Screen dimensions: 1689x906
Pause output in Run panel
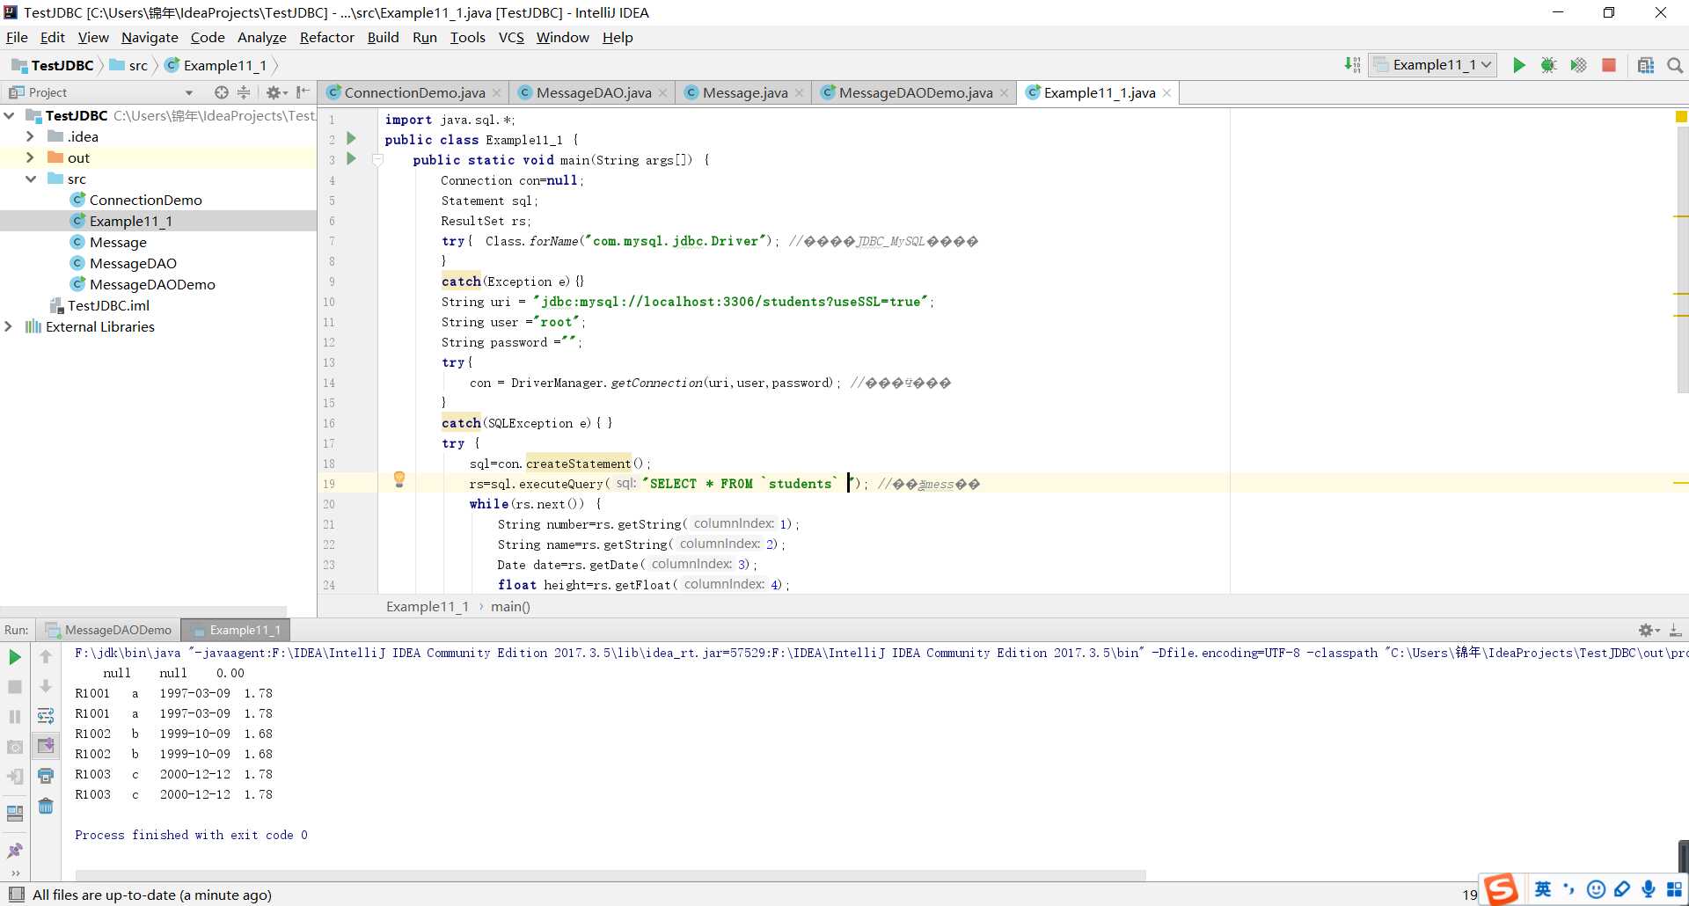tap(15, 717)
